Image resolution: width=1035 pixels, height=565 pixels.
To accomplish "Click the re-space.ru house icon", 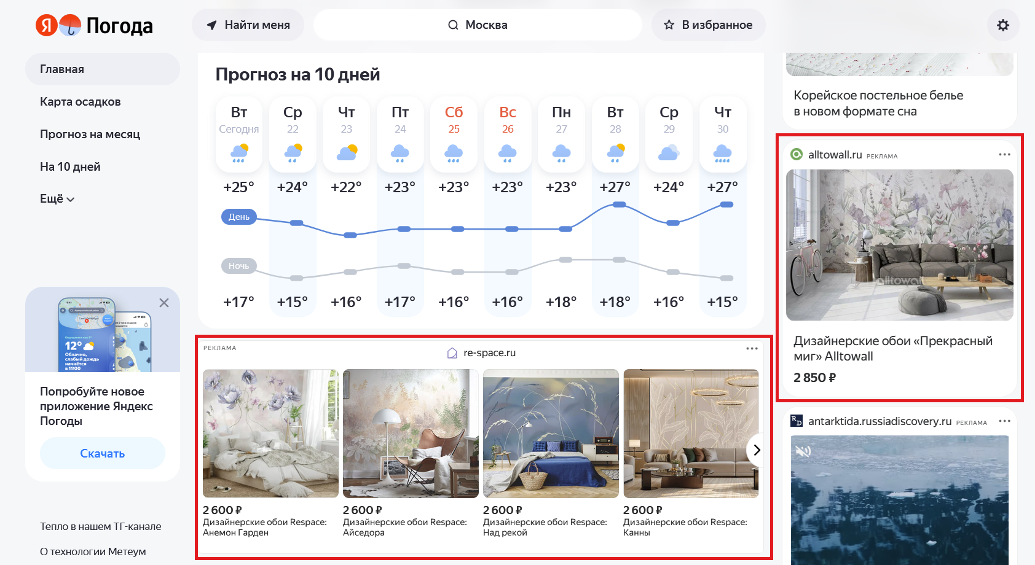I will point(452,353).
